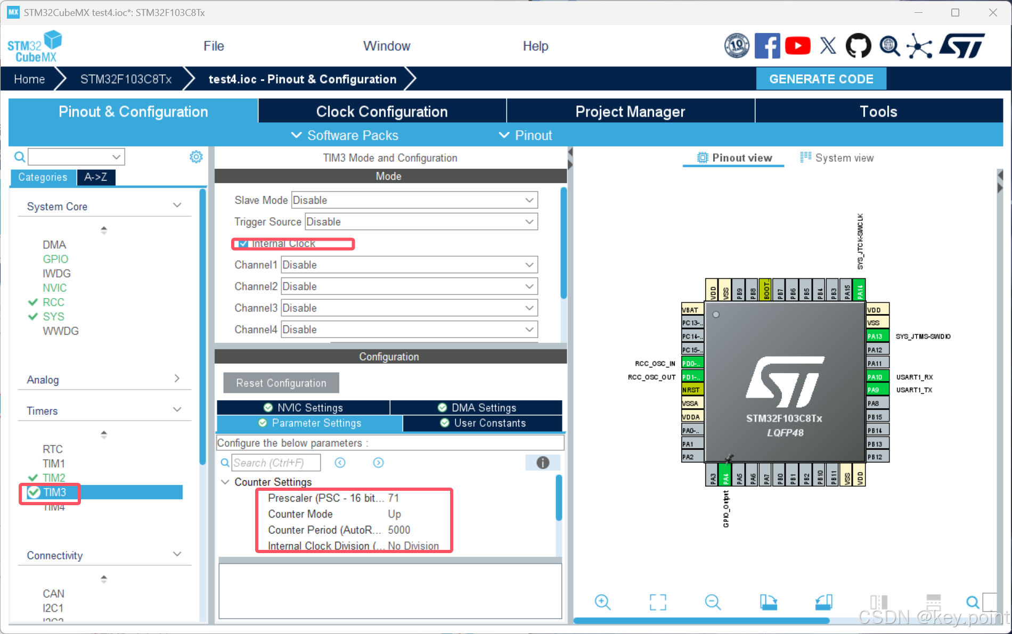
Task: Click the GENERATE CODE button
Action: pos(821,79)
